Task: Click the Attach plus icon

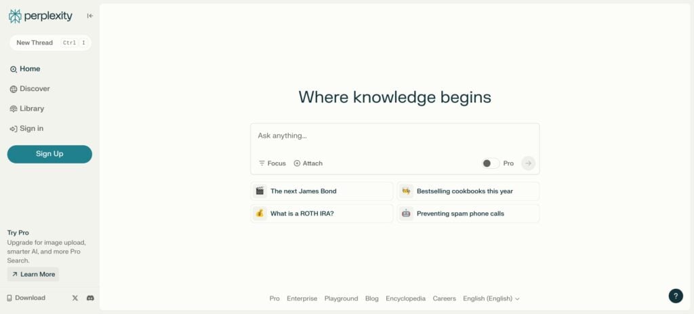Action: coord(297,163)
